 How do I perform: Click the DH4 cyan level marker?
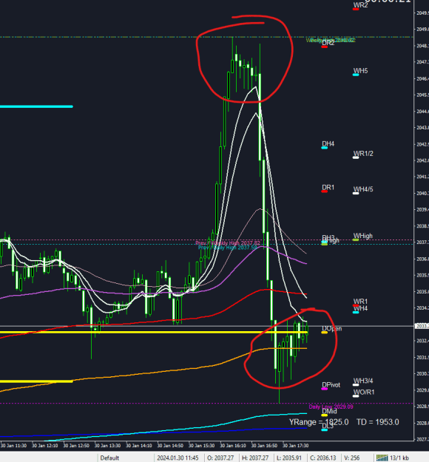pos(324,148)
